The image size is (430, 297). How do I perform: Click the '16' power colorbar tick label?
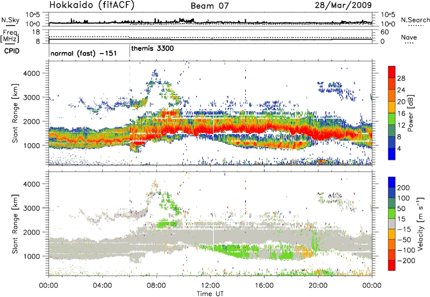[x=401, y=113]
